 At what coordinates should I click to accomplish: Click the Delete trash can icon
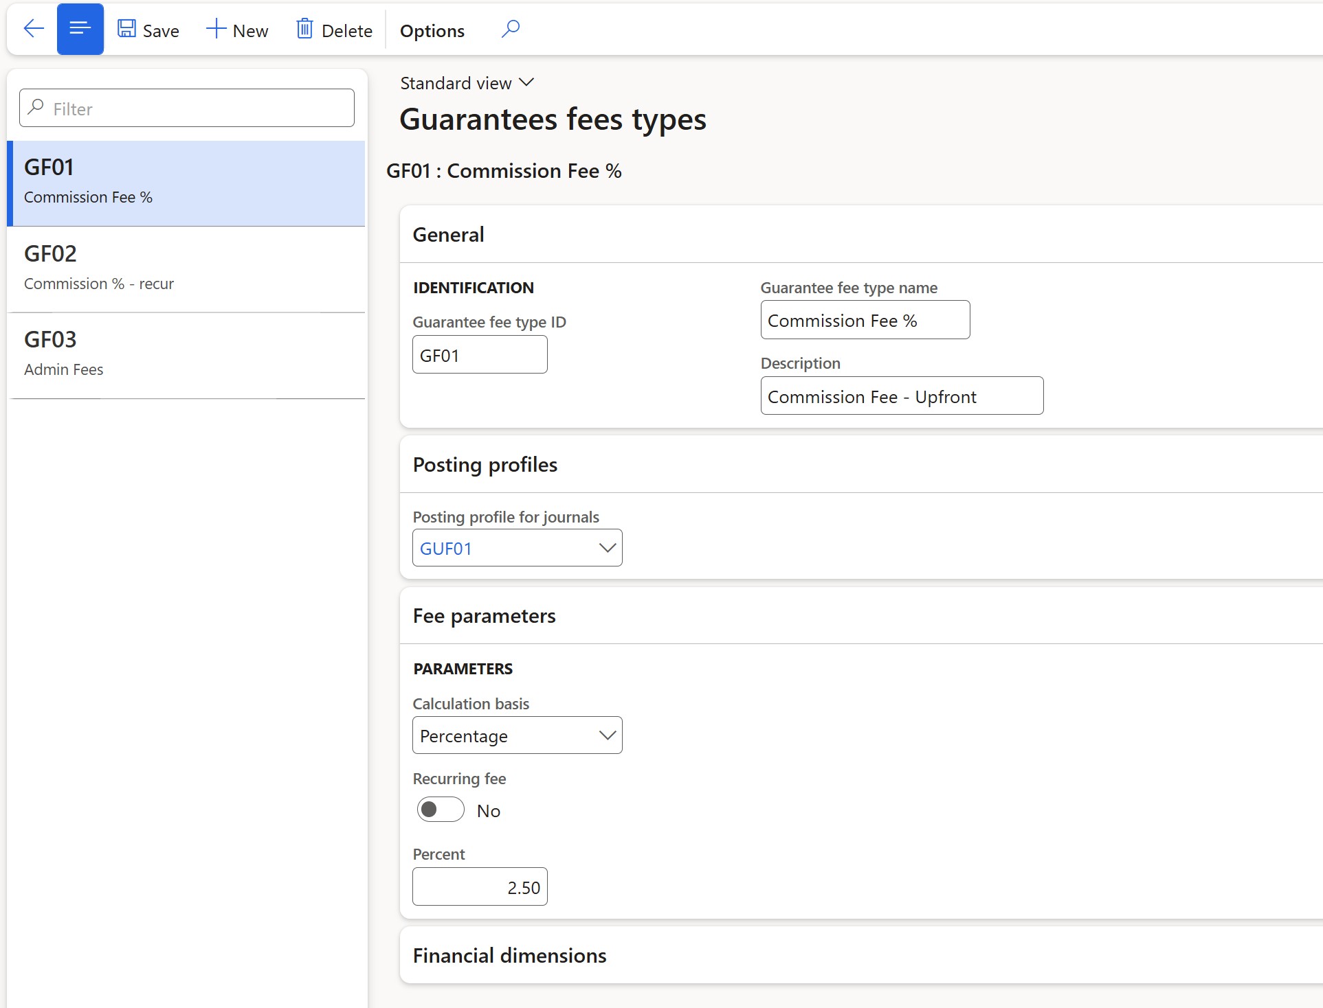pos(304,29)
